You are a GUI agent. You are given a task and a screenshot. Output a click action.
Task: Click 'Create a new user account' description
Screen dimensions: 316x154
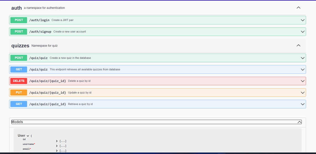[x=70, y=32]
